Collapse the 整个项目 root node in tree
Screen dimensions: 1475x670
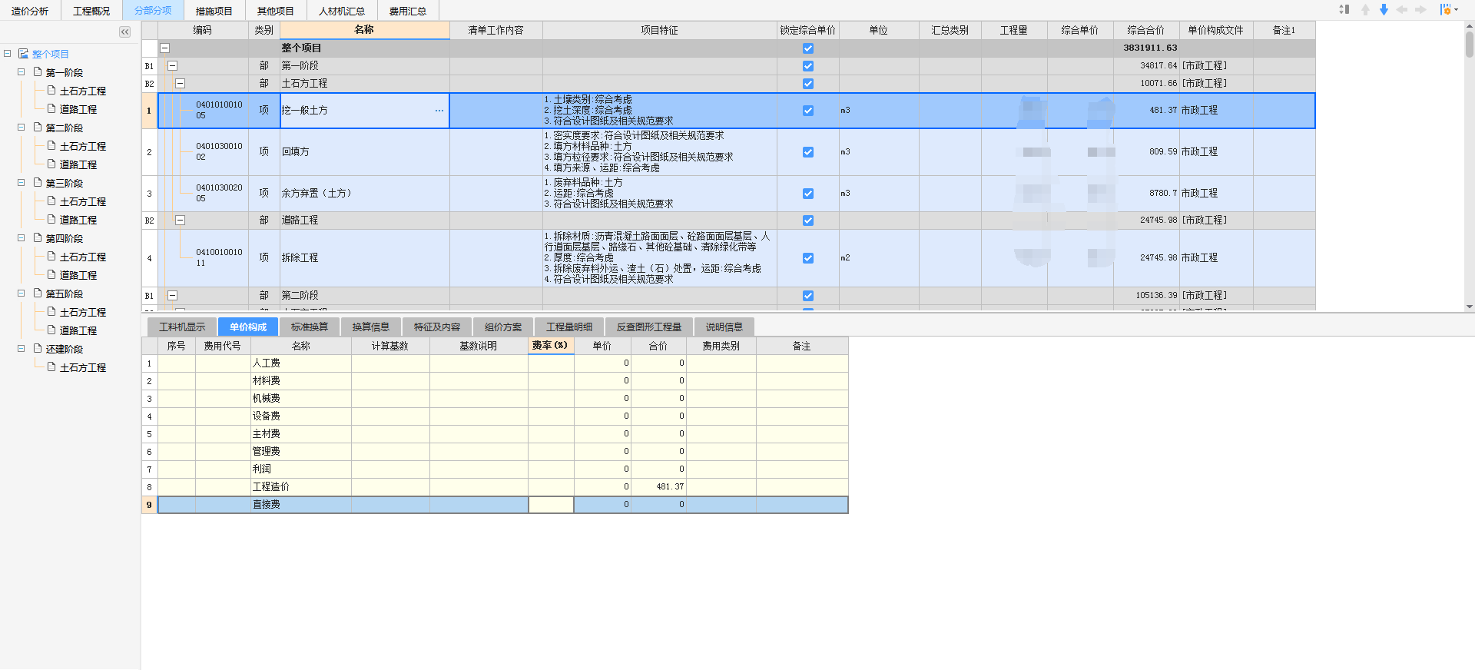tap(7, 54)
